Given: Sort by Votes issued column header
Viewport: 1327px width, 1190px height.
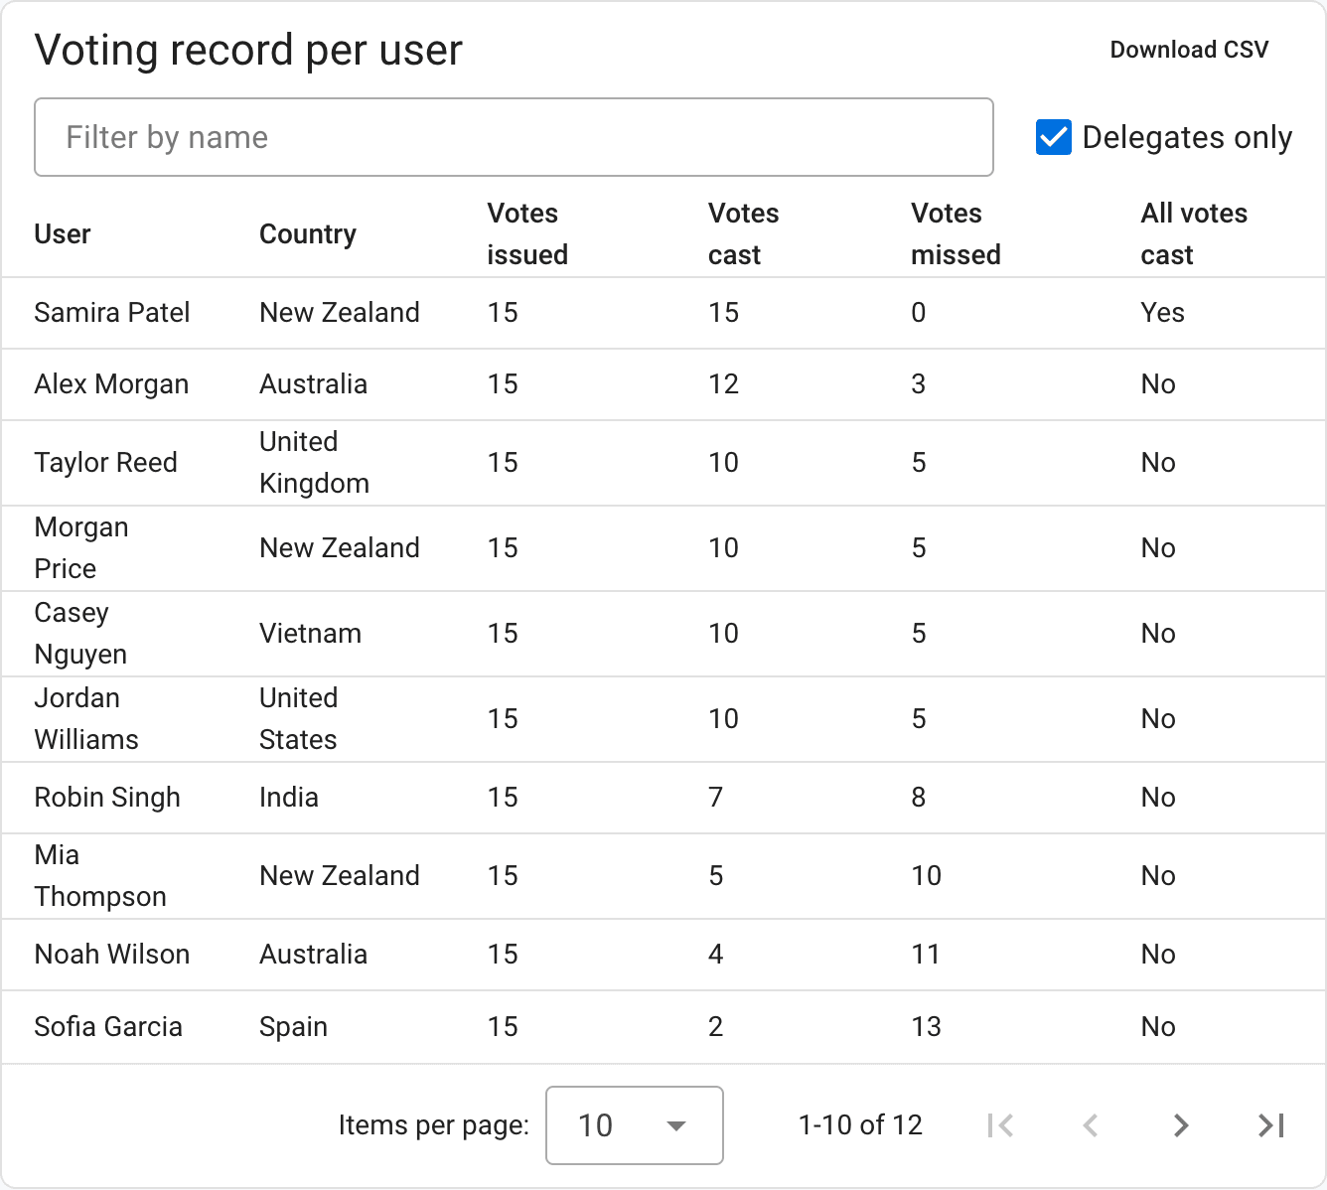Looking at the screenshot, I should coord(527,234).
